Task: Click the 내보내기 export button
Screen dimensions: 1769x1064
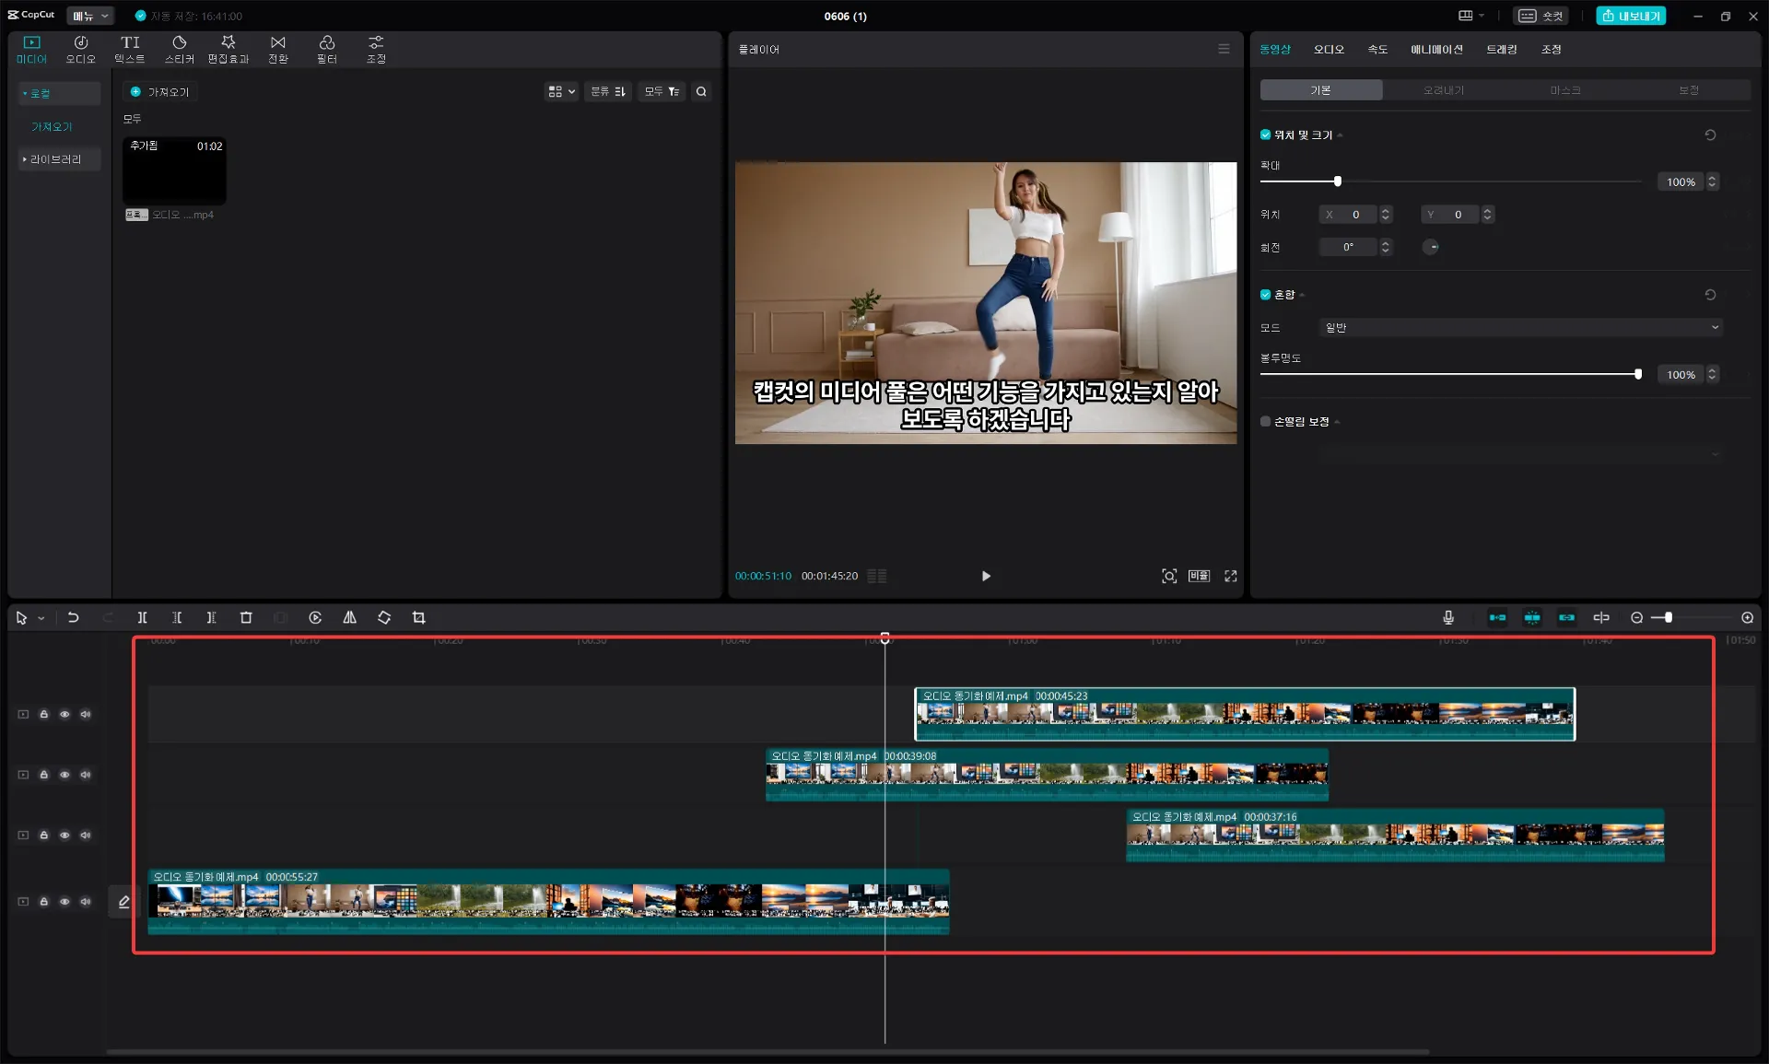Action: [1631, 16]
